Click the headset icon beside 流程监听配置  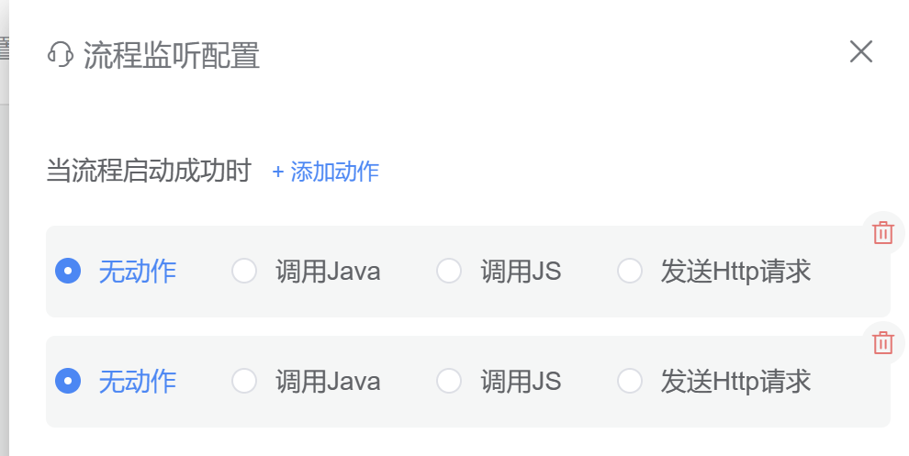click(x=61, y=55)
